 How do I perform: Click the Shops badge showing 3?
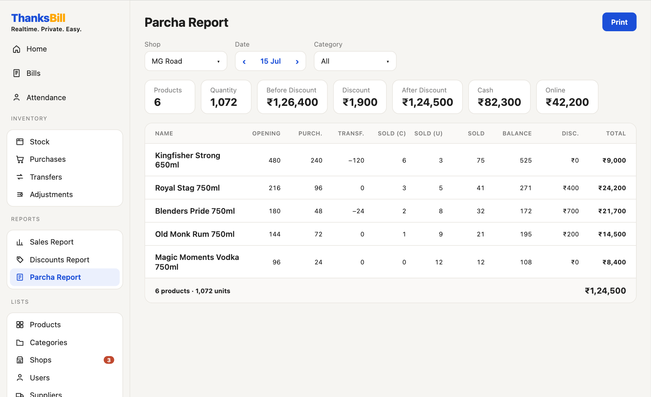[x=109, y=360]
